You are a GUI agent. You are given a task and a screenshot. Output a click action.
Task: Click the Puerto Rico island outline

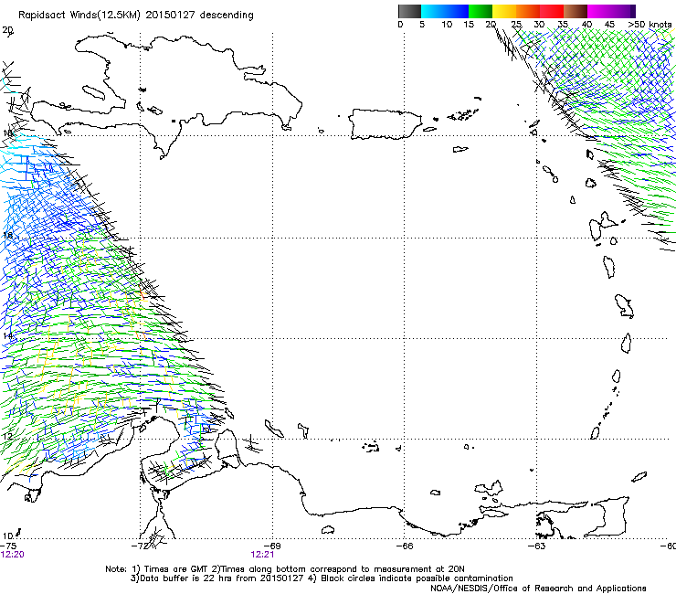385,123
